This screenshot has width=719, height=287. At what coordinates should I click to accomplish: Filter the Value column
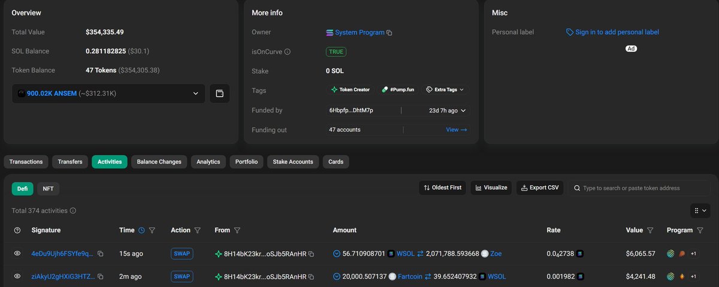tap(651, 230)
